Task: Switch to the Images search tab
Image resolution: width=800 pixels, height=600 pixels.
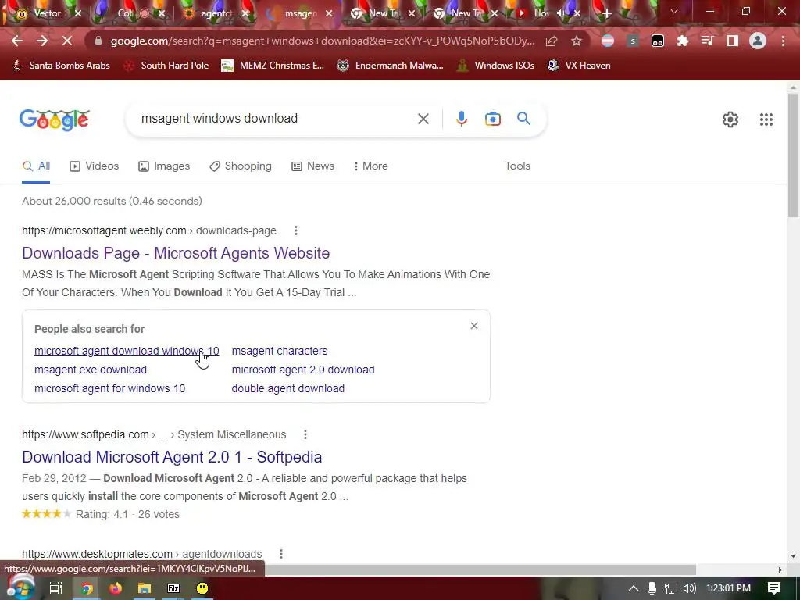Action: coord(164,166)
